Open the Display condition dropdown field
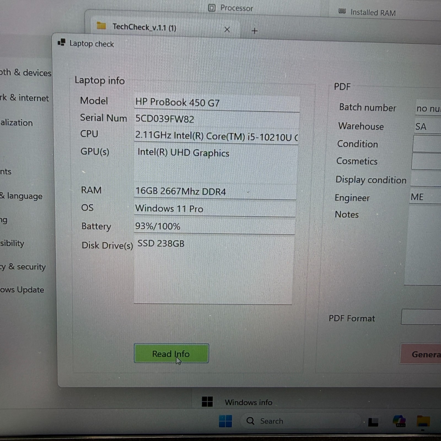The height and width of the screenshot is (441, 441). click(x=426, y=179)
